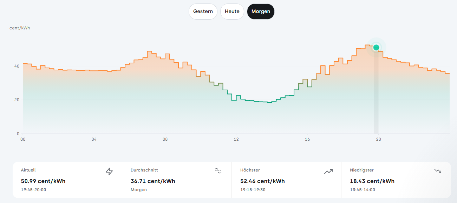Click the 13:45-14:00 time range text
The image size is (457, 203).
pyautogui.click(x=363, y=190)
